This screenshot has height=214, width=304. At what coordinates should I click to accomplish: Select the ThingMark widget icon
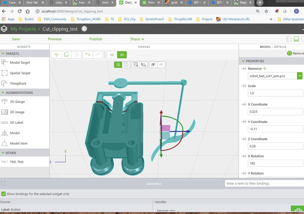(5, 83)
